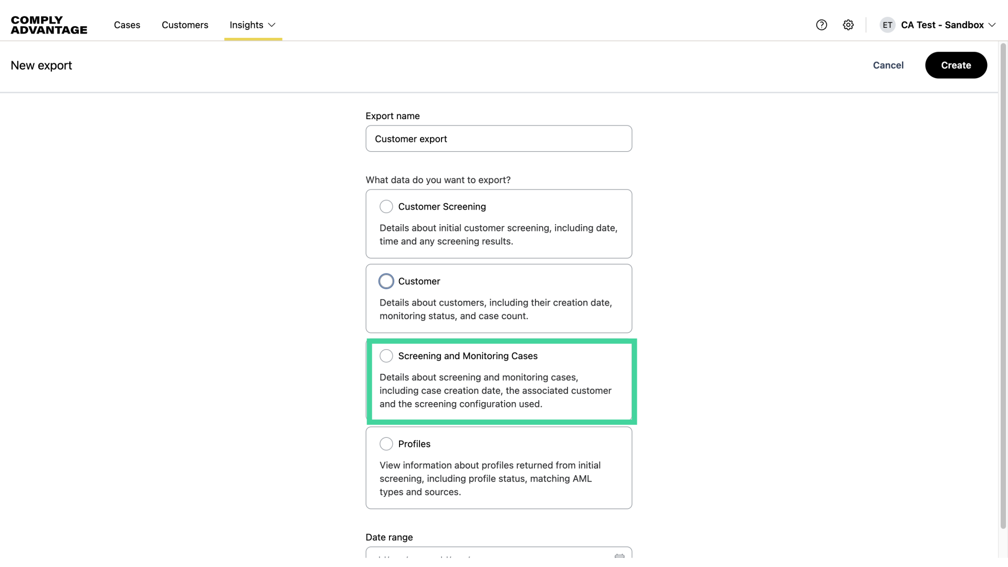Click the Export name text field
This screenshot has height=567, width=1008.
[x=498, y=139]
